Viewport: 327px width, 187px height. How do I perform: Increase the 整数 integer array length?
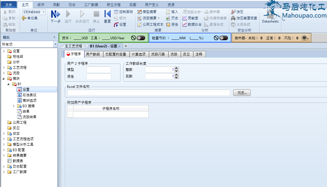[177, 68]
